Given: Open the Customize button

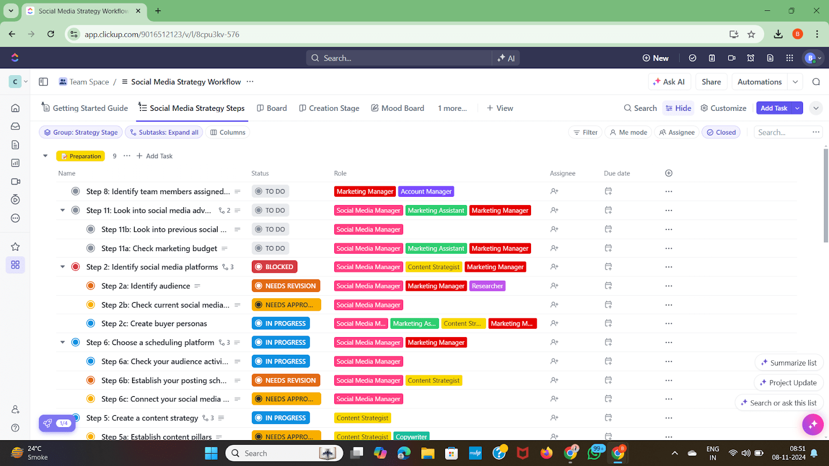Looking at the screenshot, I should coord(723,108).
